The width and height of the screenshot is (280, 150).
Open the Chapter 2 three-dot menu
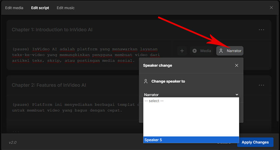[x=261, y=85]
